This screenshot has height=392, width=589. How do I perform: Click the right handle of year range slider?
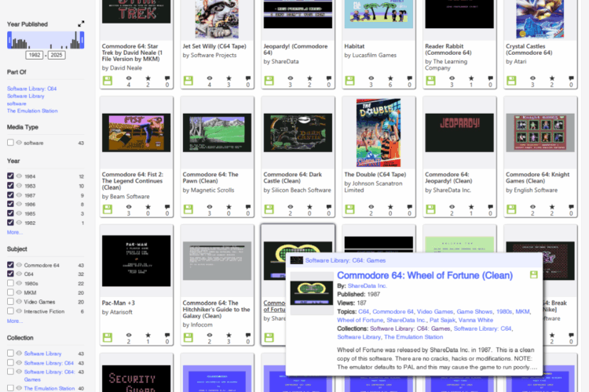82,40
